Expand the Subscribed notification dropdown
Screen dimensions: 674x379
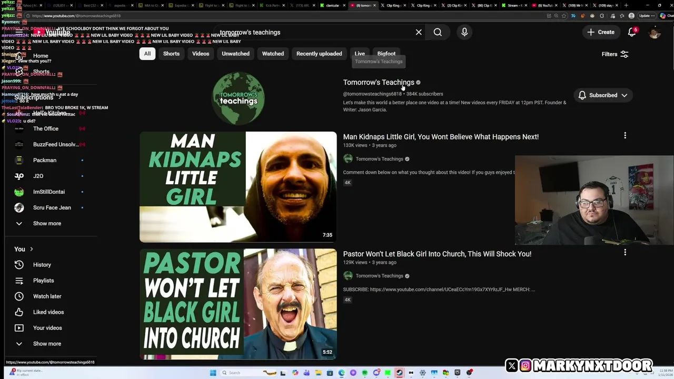pyautogui.click(x=603, y=95)
